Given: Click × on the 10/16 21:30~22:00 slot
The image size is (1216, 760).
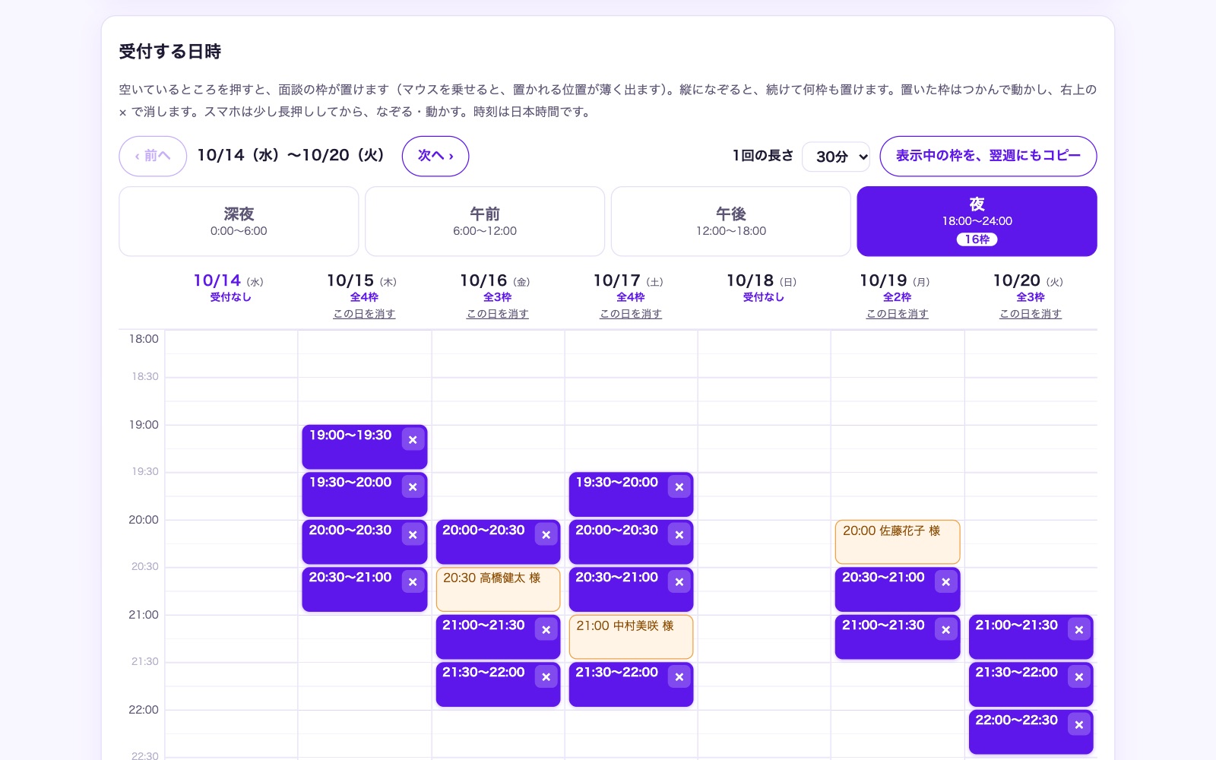Looking at the screenshot, I should pyautogui.click(x=546, y=677).
